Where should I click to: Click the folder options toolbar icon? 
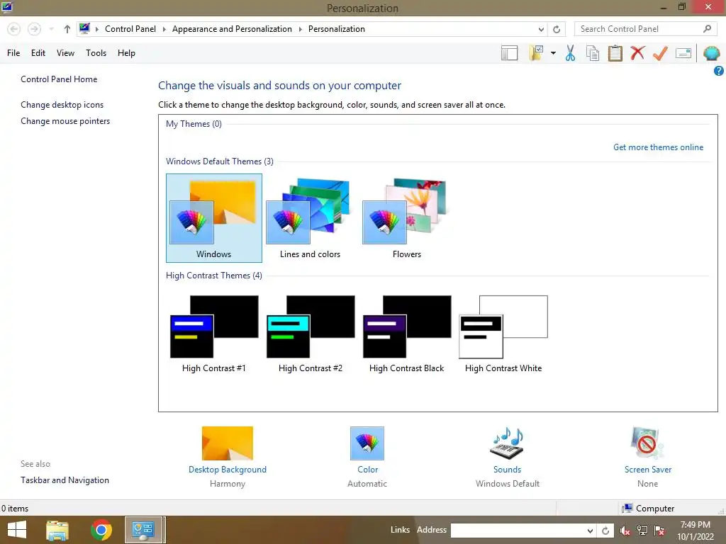point(537,53)
